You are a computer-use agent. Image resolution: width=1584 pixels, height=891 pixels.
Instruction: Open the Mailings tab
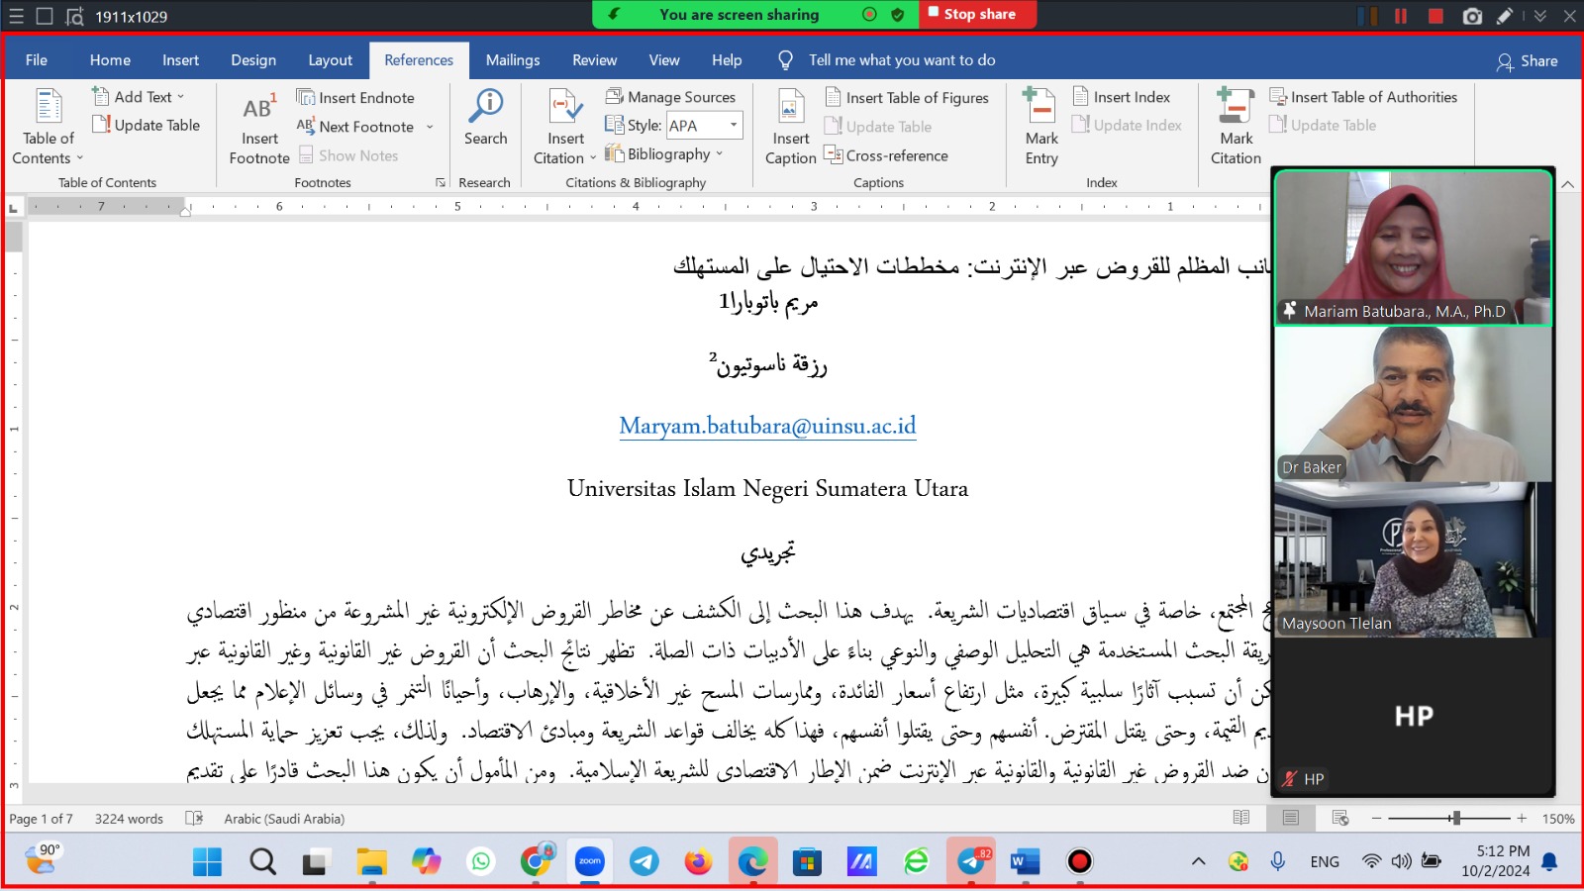coord(512,60)
